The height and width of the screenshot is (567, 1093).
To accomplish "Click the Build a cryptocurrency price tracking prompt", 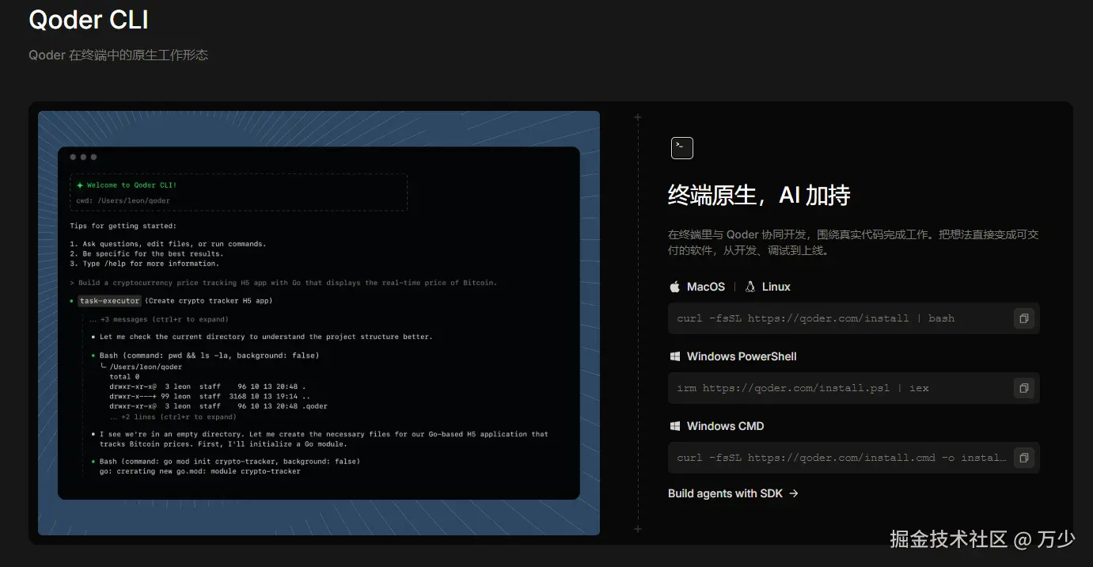I will [283, 283].
